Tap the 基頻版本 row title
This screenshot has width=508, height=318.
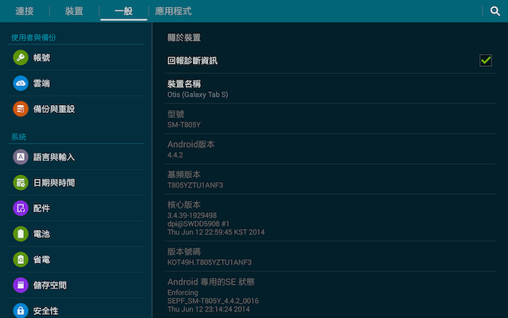[183, 175]
